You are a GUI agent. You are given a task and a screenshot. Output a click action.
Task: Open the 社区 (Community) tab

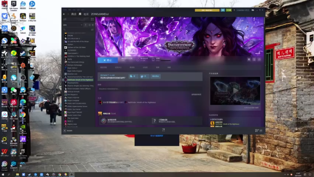click(x=86, y=14)
